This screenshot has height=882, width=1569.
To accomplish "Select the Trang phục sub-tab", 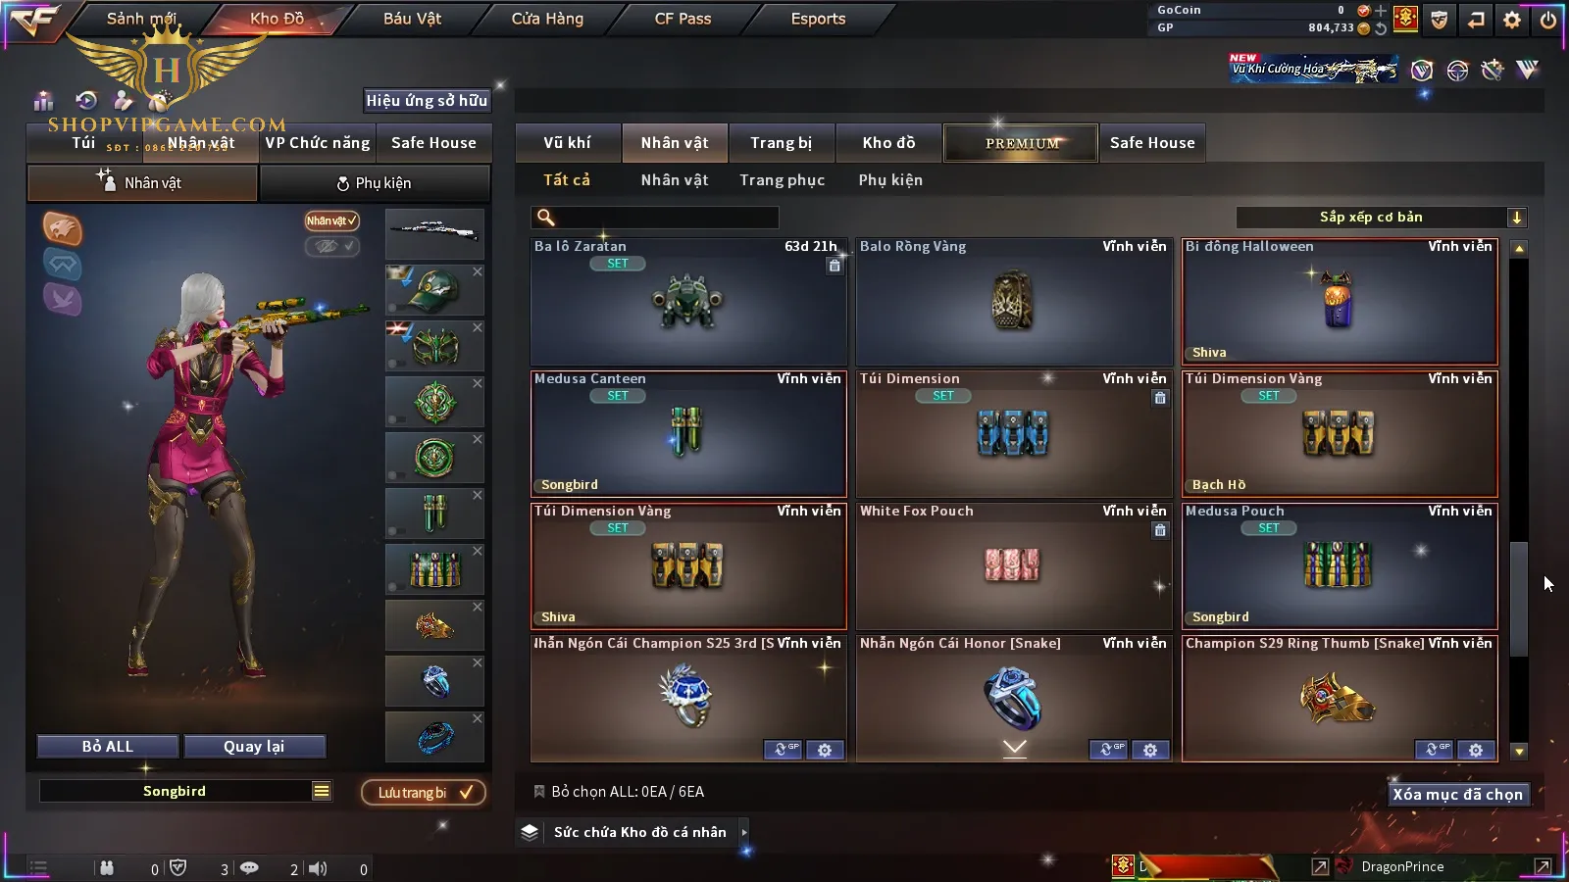I will [x=782, y=180].
